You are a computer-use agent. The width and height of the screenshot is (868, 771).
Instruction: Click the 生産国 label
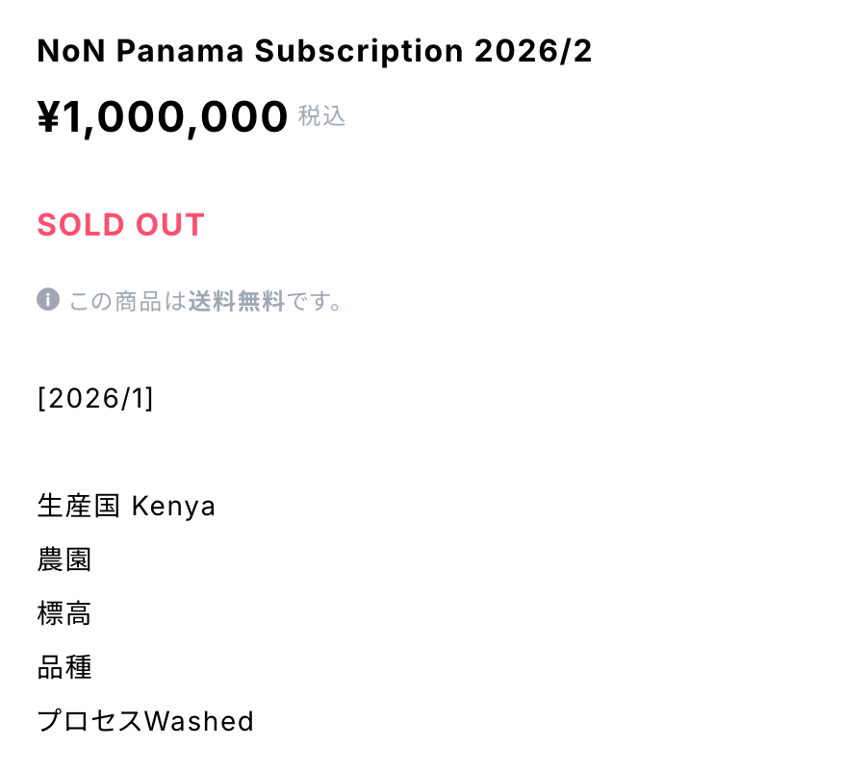click(78, 506)
